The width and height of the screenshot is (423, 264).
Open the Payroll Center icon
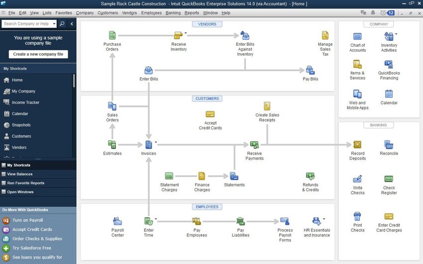pos(117,221)
